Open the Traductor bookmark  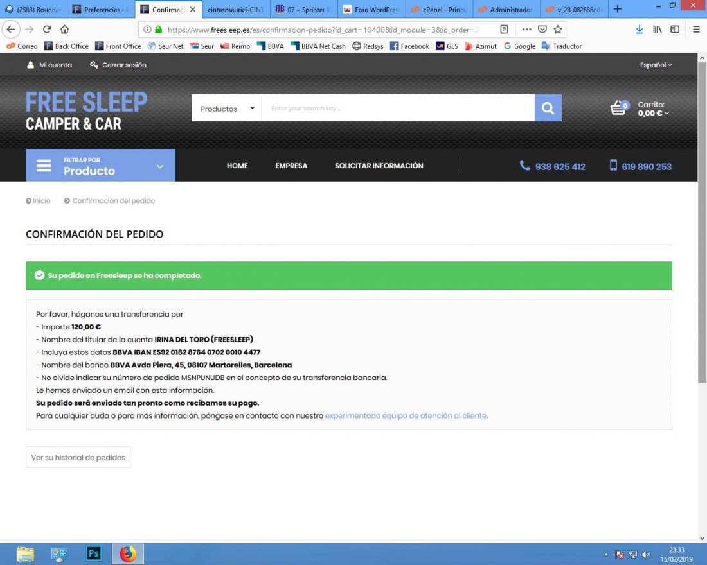(x=562, y=46)
